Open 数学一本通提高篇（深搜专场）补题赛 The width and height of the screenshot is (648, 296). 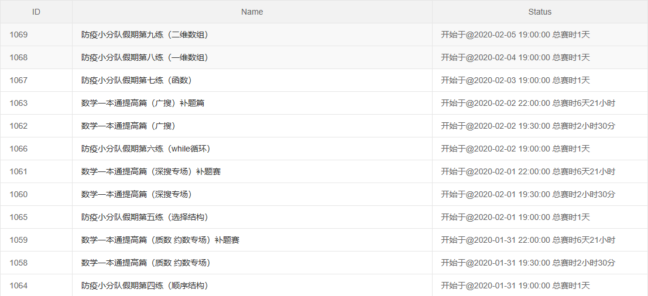pyautogui.click(x=151, y=171)
